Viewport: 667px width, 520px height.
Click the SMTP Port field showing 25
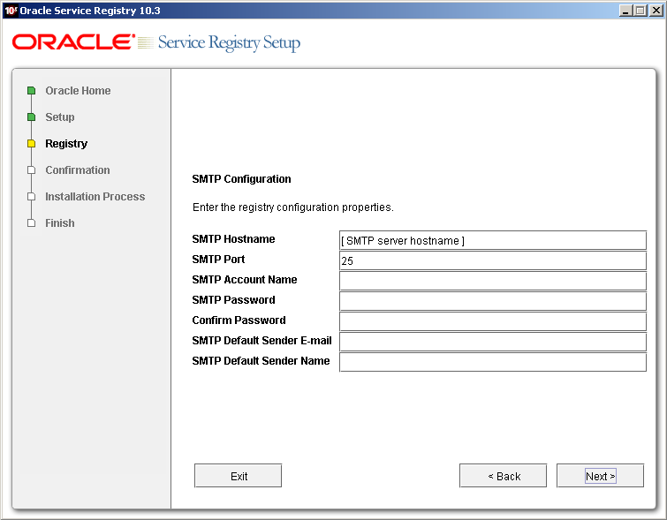click(493, 260)
